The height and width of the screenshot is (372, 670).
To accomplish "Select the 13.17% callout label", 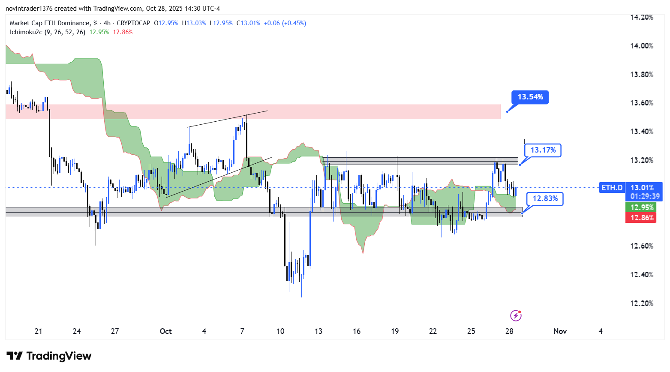I will coord(543,150).
